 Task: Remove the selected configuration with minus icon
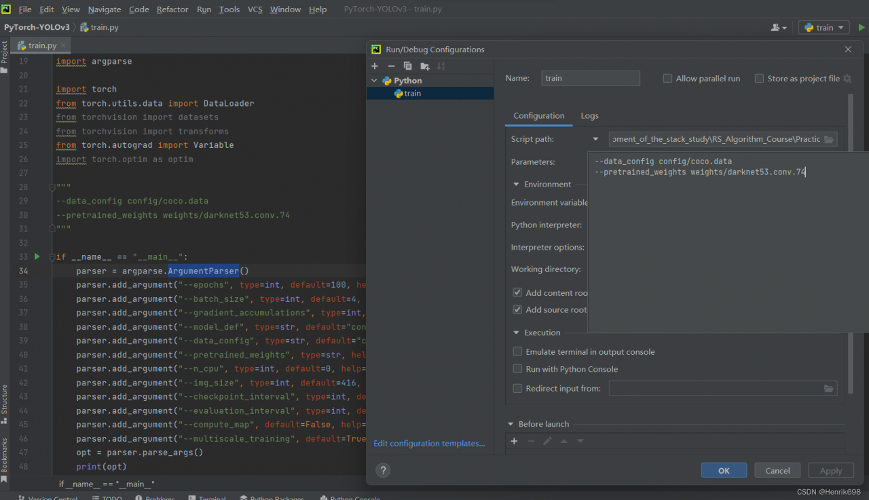tap(391, 66)
